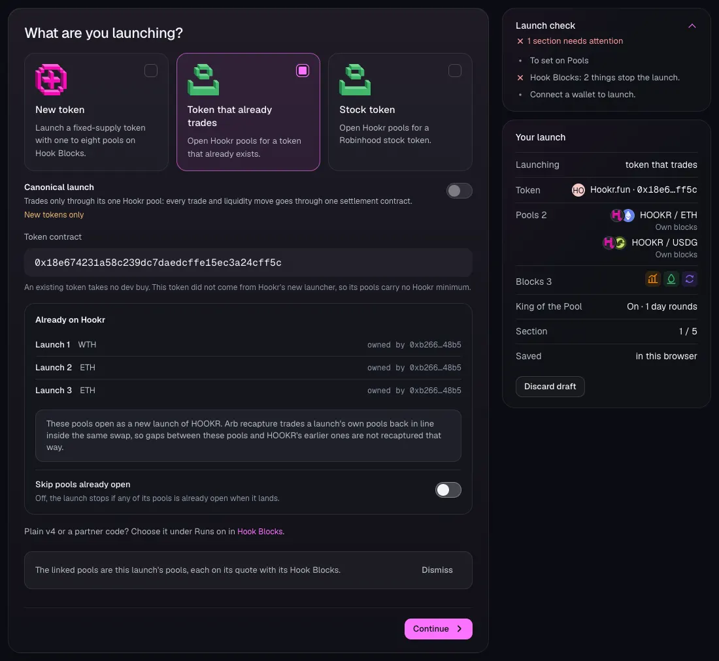Click the 'HOOKR / USDG' pool name

coord(665,242)
